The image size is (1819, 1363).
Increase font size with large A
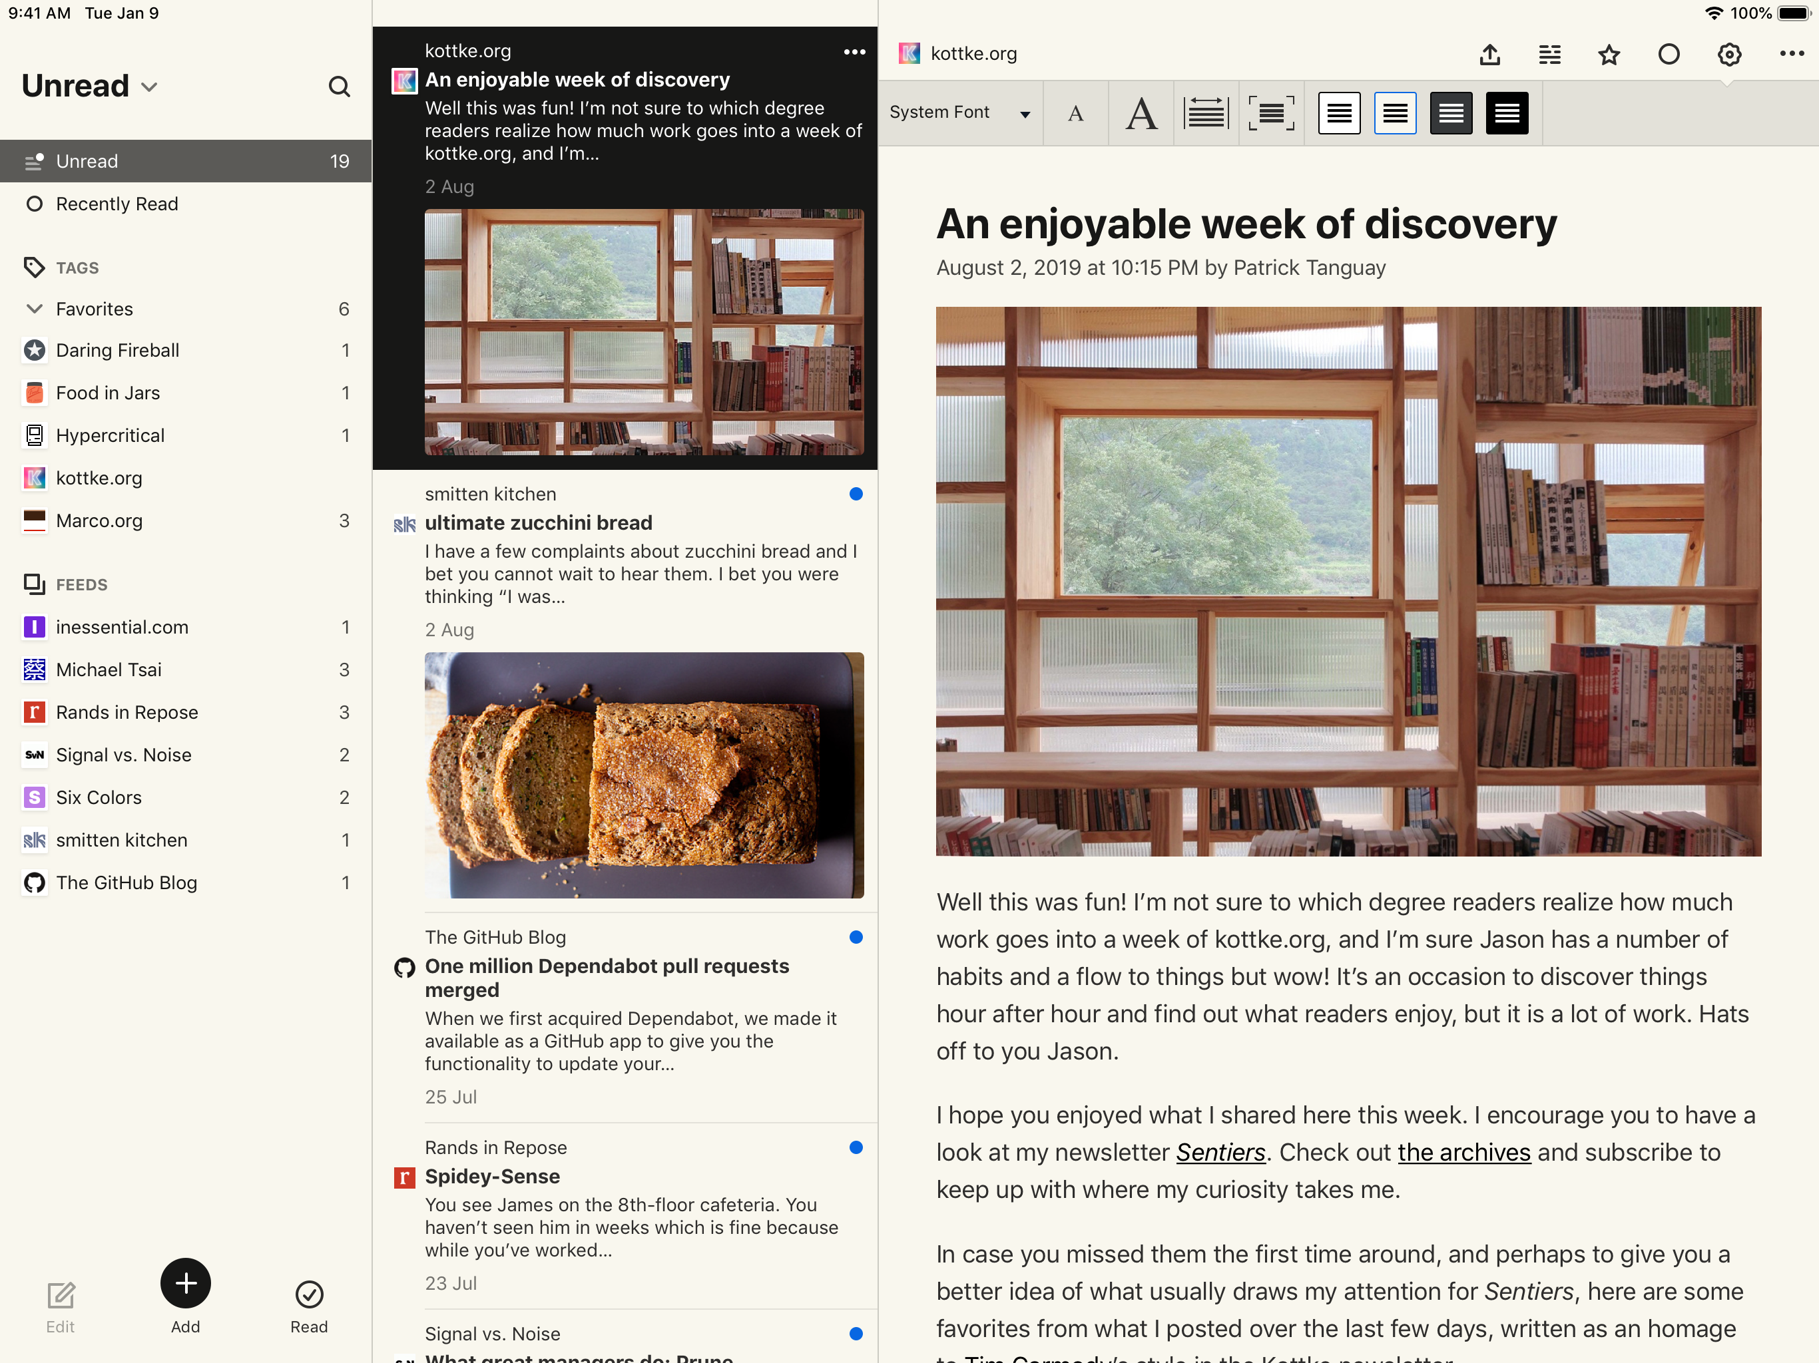point(1141,113)
